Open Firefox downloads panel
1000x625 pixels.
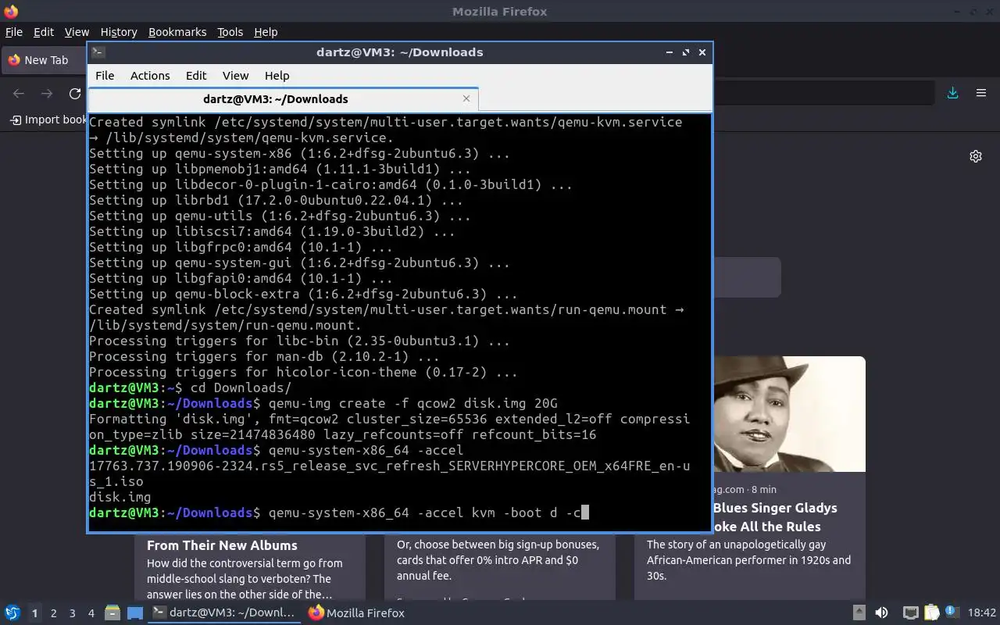click(952, 93)
